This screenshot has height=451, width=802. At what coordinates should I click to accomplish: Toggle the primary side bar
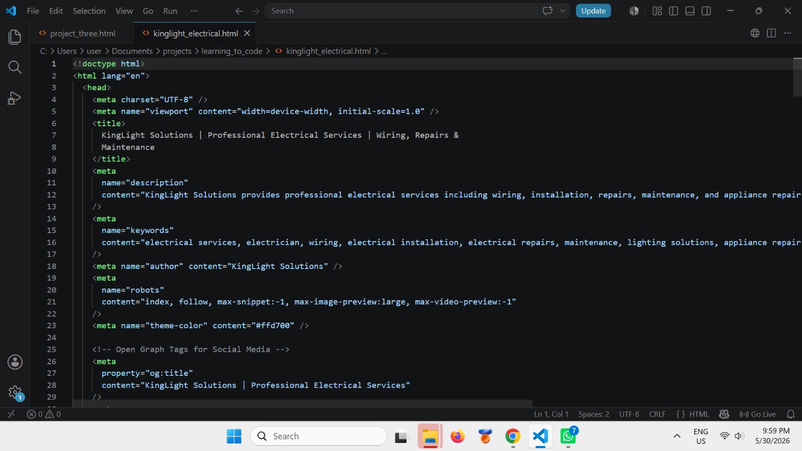click(674, 11)
